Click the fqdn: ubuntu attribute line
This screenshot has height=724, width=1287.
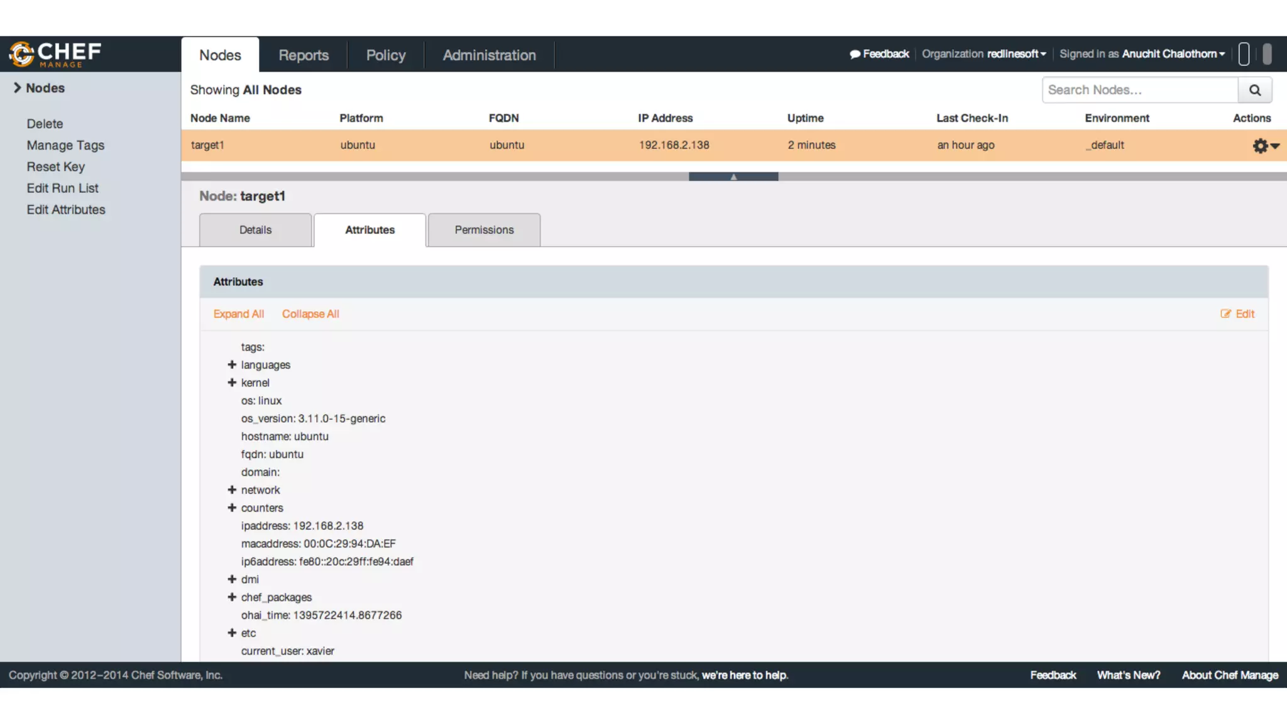(272, 454)
